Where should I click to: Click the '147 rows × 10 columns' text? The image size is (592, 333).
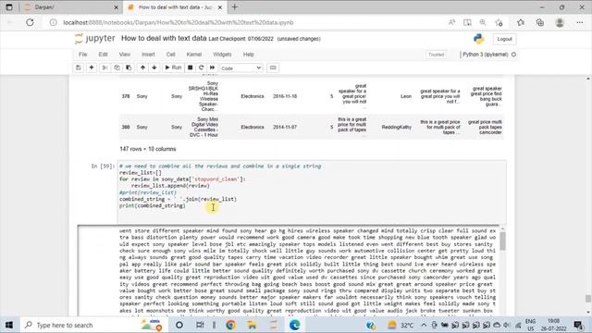(x=148, y=149)
